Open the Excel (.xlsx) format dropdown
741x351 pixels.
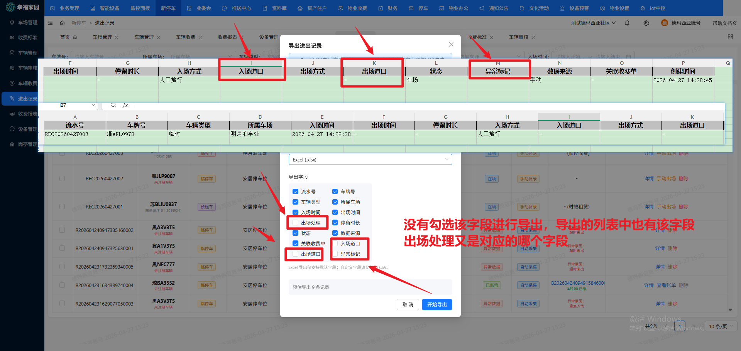370,159
